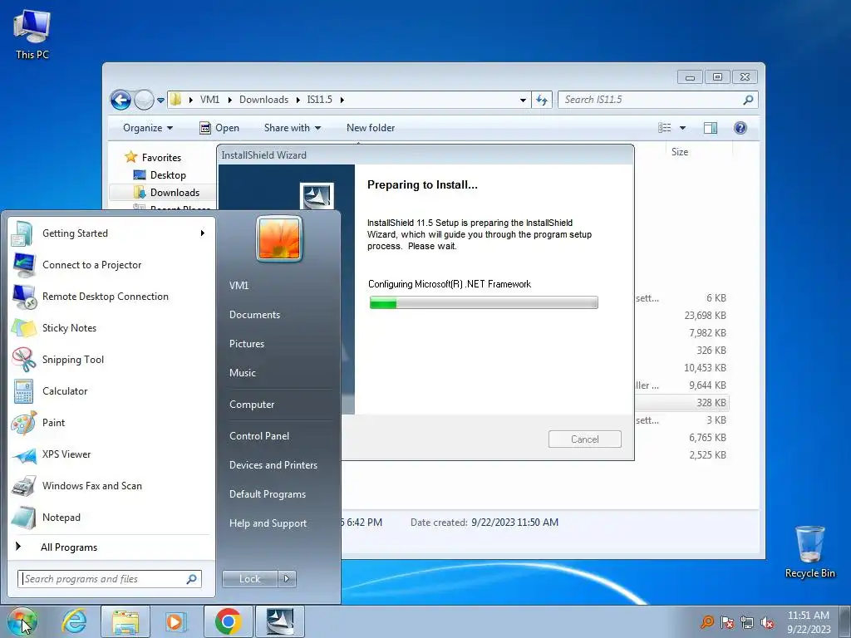Open Remote Desktop Connection
851x638 pixels.
coord(106,297)
